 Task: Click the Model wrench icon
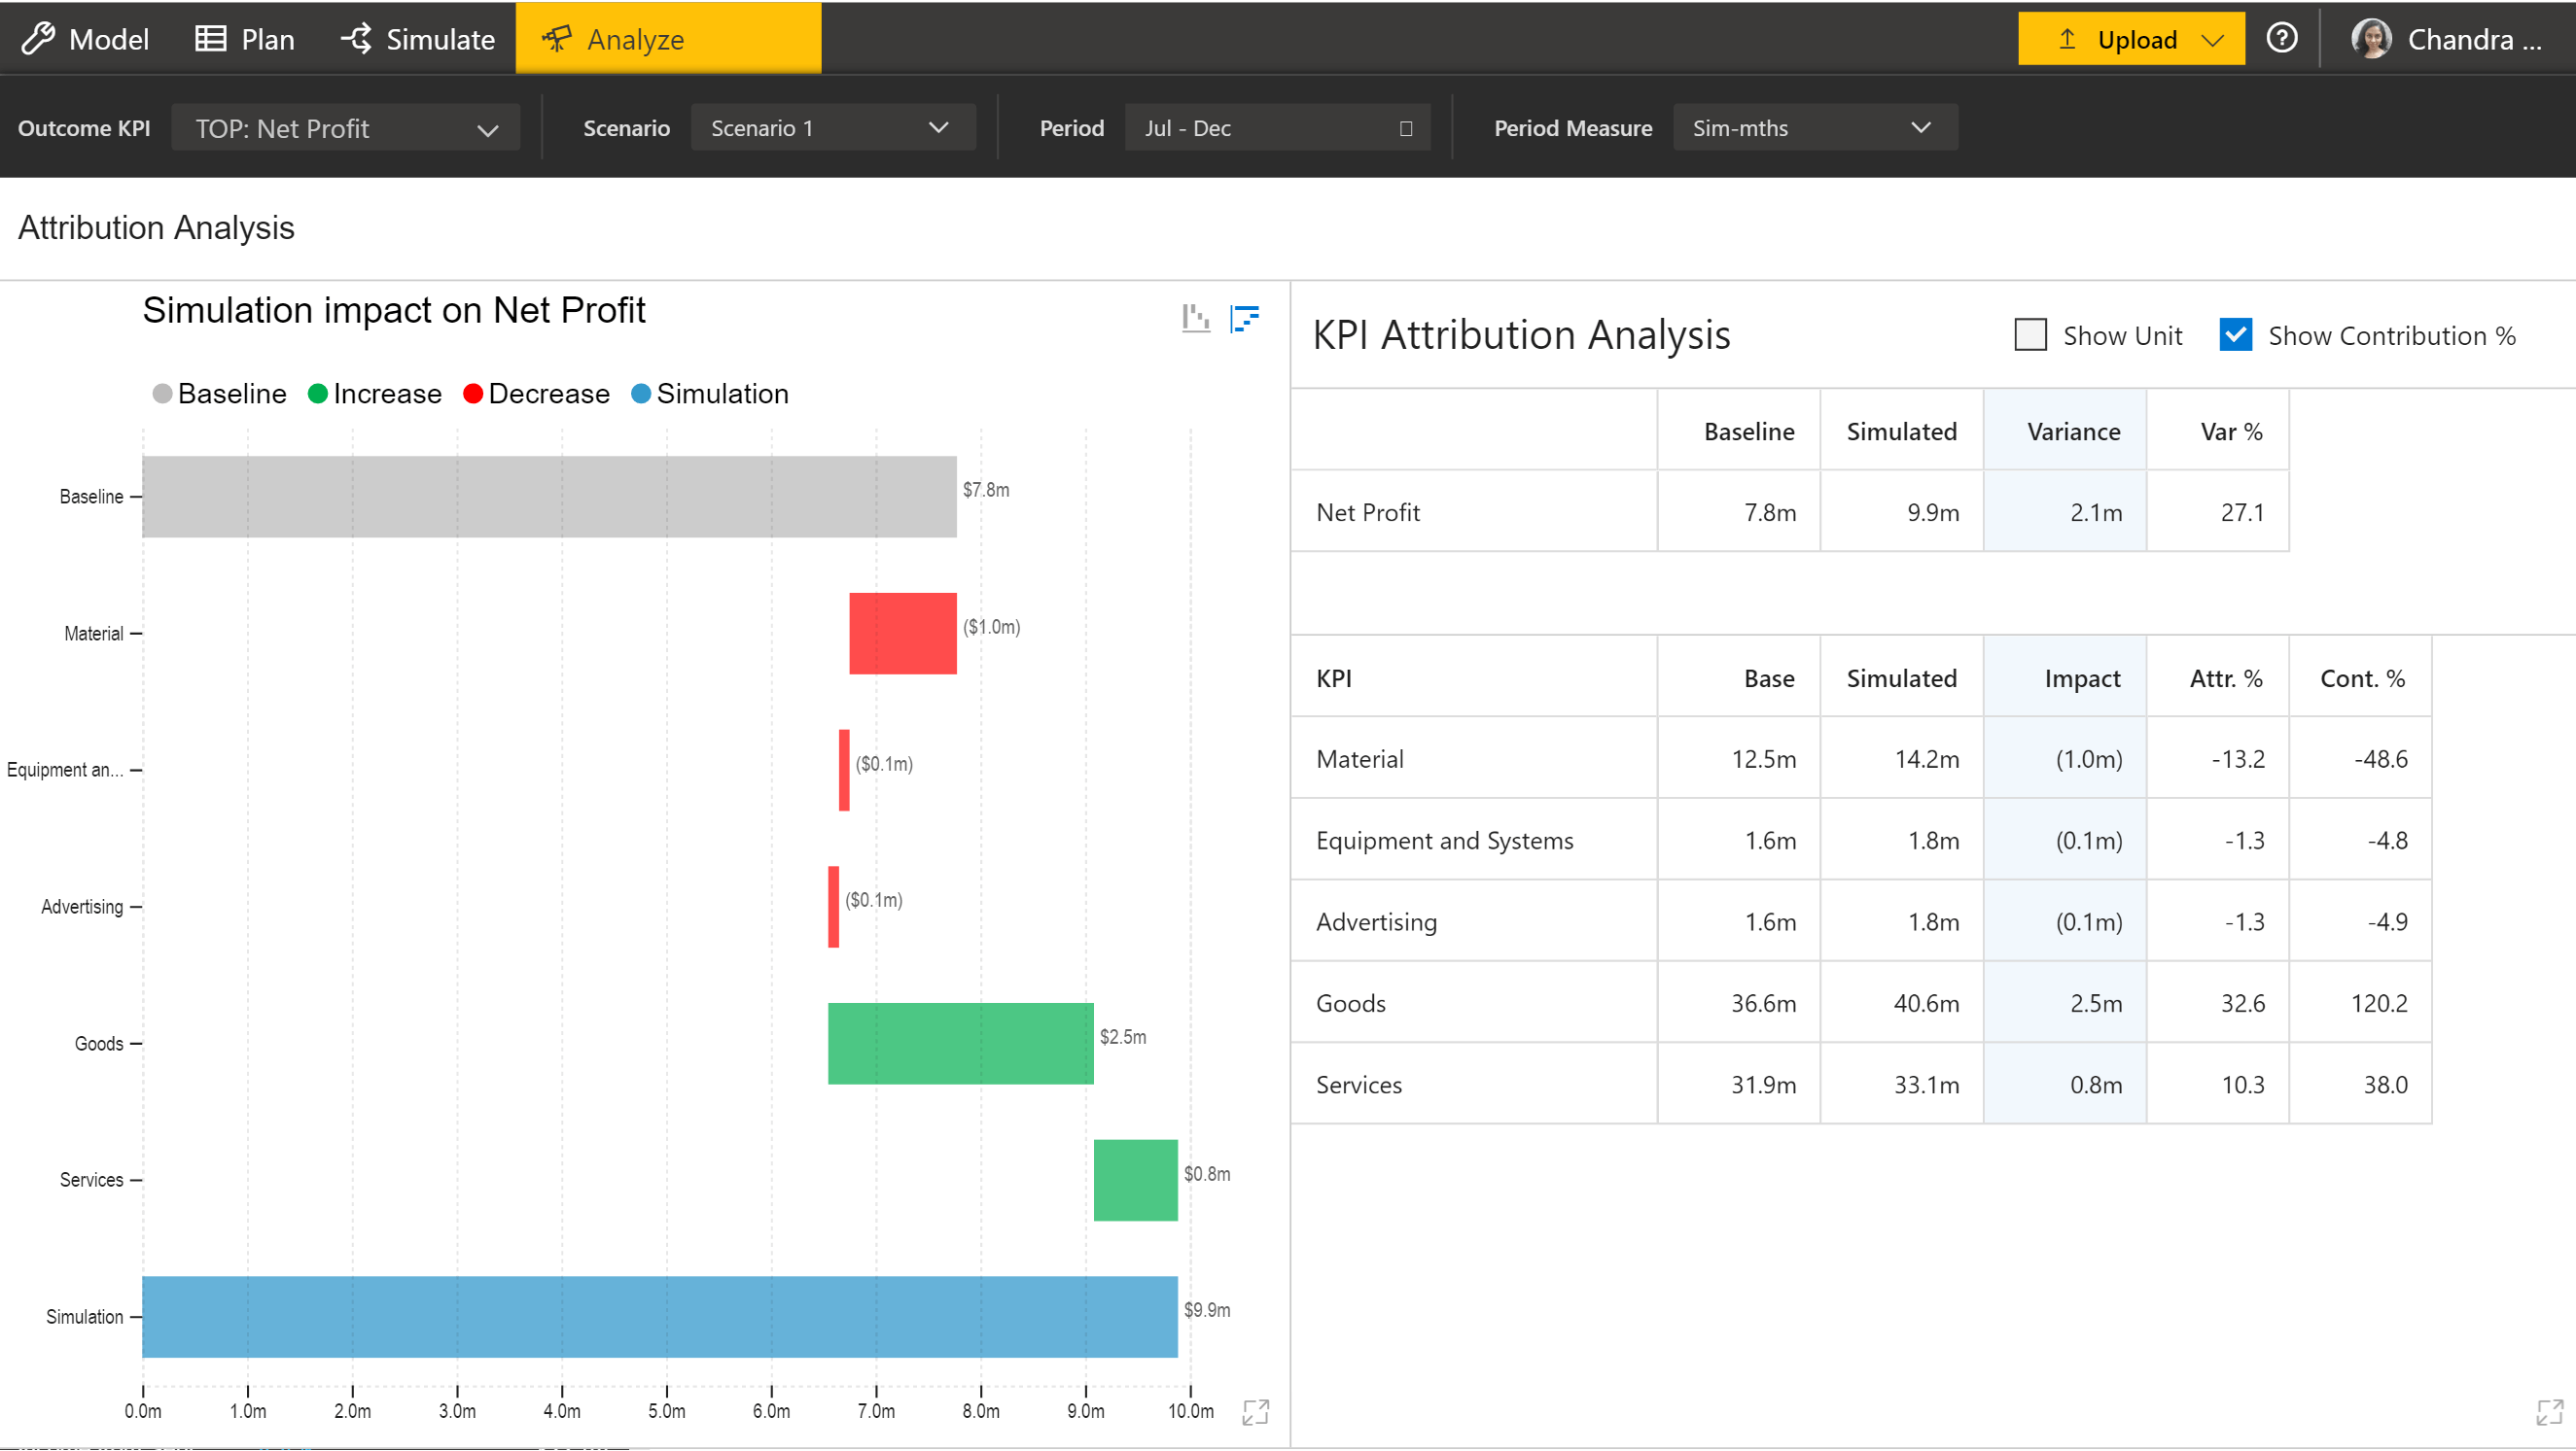point(38,39)
